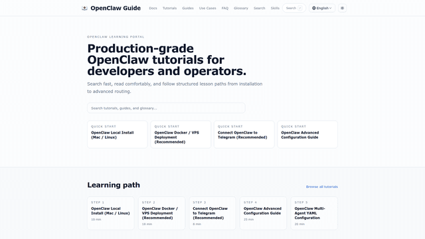Open Quick Start OpenClaw Local Install card
The height and width of the screenshot is (239, 425).
tap(118, 134)
